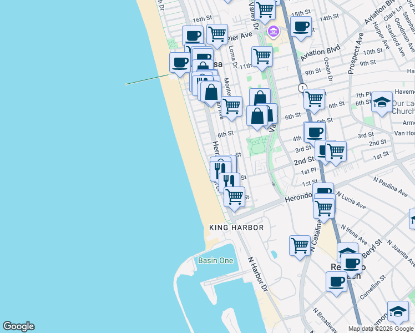Click the KING HARBOR label
The image size is (415, 333).
236,228
